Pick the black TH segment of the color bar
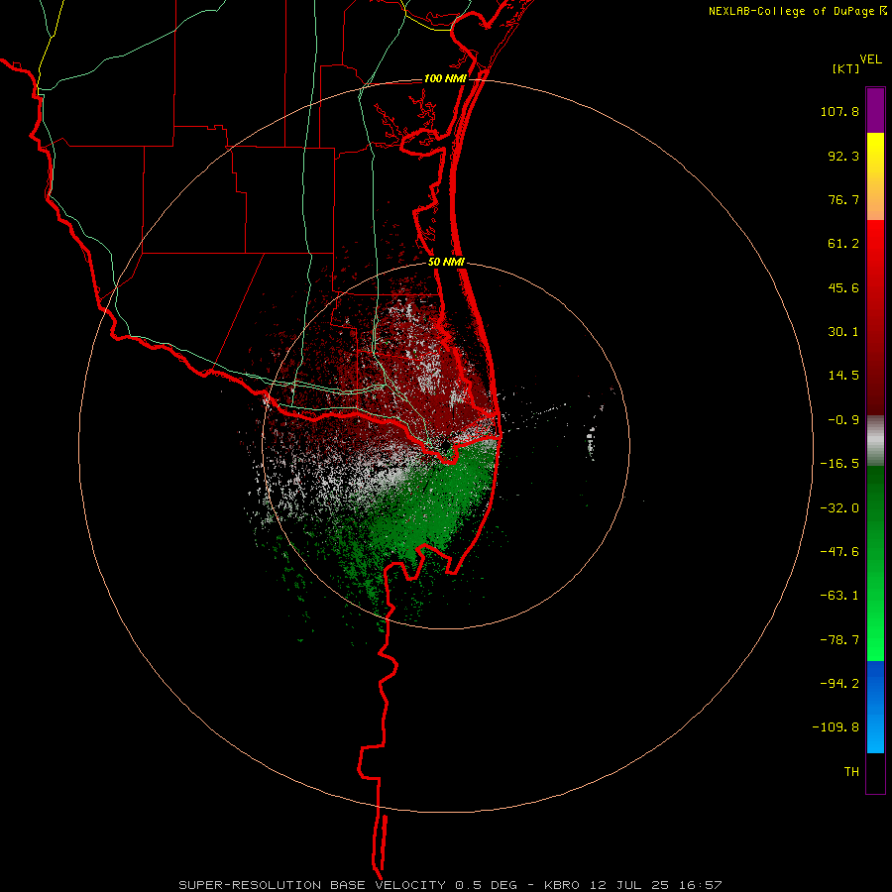This screenshot has width=892, height=892. point(875,773)
